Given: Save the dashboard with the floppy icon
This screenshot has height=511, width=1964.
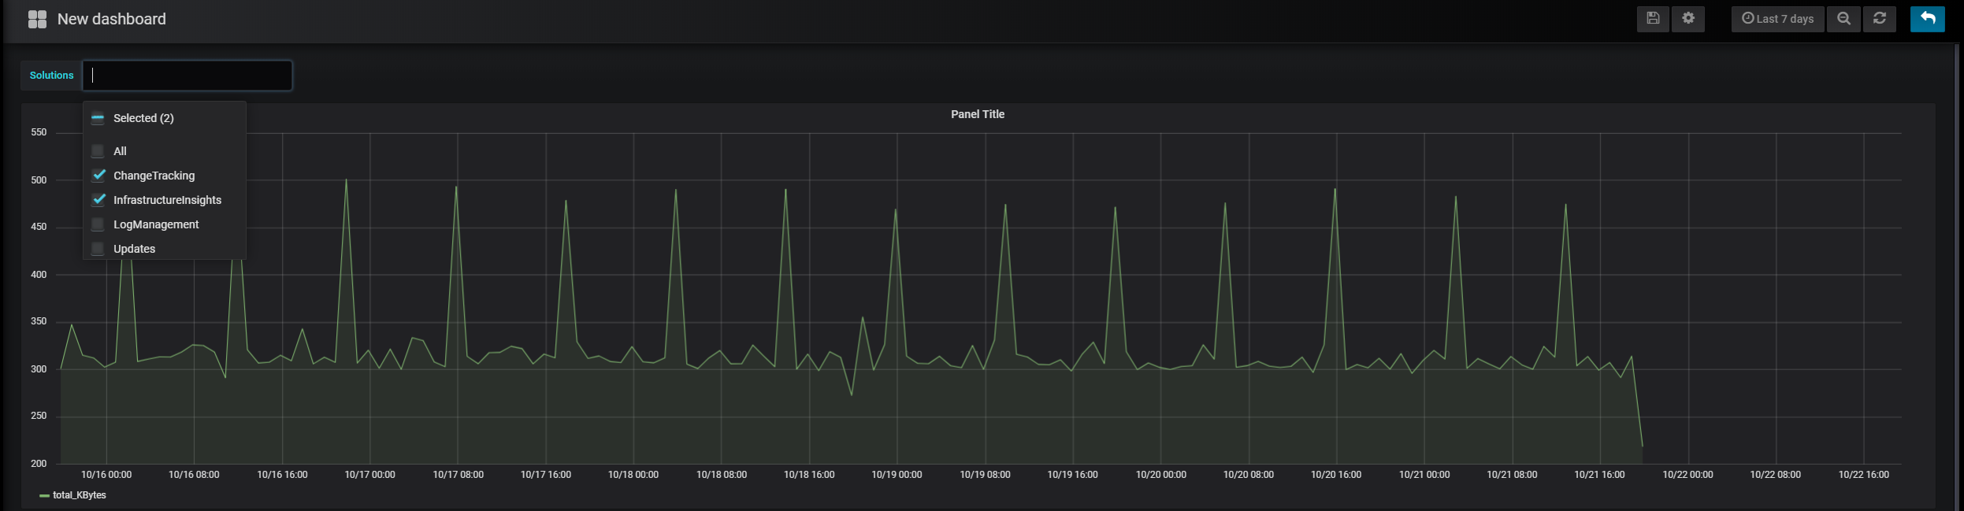Looking at the screenshot, I should (1653, 19).
